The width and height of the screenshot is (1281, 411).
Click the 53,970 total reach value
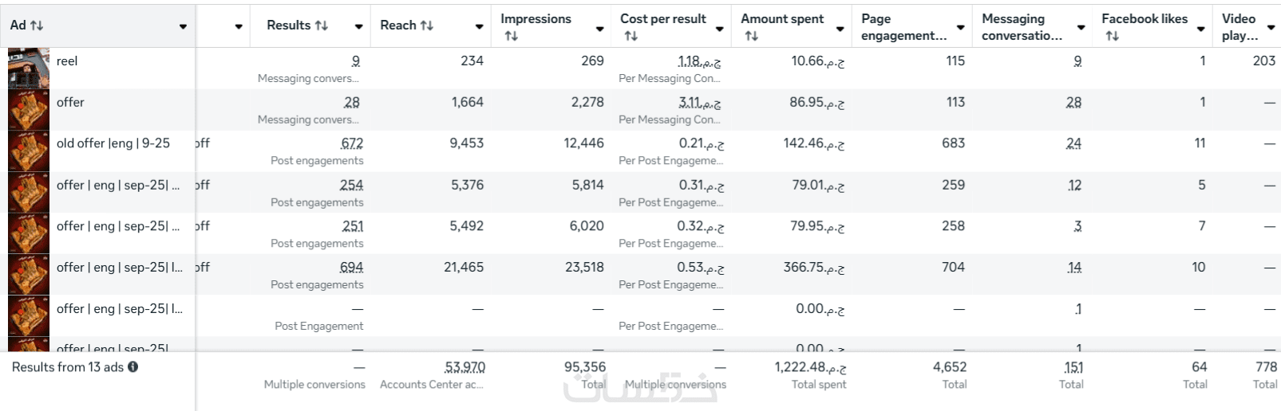[465, 367]
